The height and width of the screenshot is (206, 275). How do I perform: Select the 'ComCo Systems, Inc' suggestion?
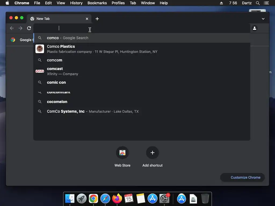click(x=142, y=111)
